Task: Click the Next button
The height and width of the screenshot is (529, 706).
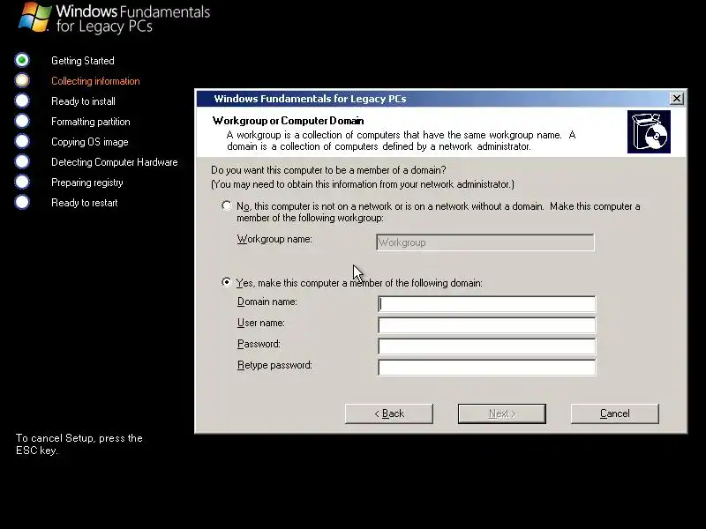Action: pyautogui.click(x=502, y=414)
